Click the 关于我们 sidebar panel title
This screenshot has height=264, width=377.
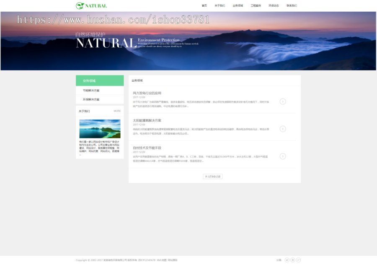click(84, 111)
